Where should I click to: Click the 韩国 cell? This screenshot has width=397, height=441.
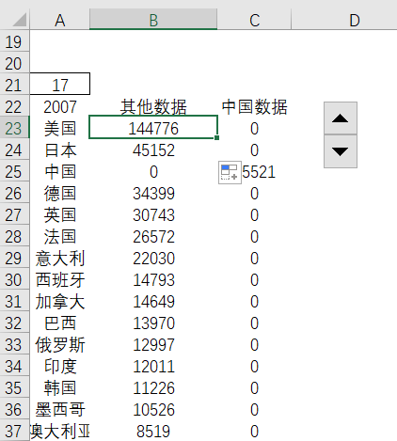coord(59,387)
